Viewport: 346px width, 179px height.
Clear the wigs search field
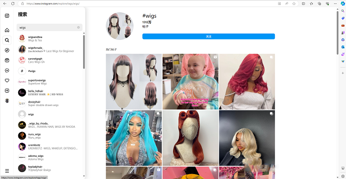tap(78, 28)
